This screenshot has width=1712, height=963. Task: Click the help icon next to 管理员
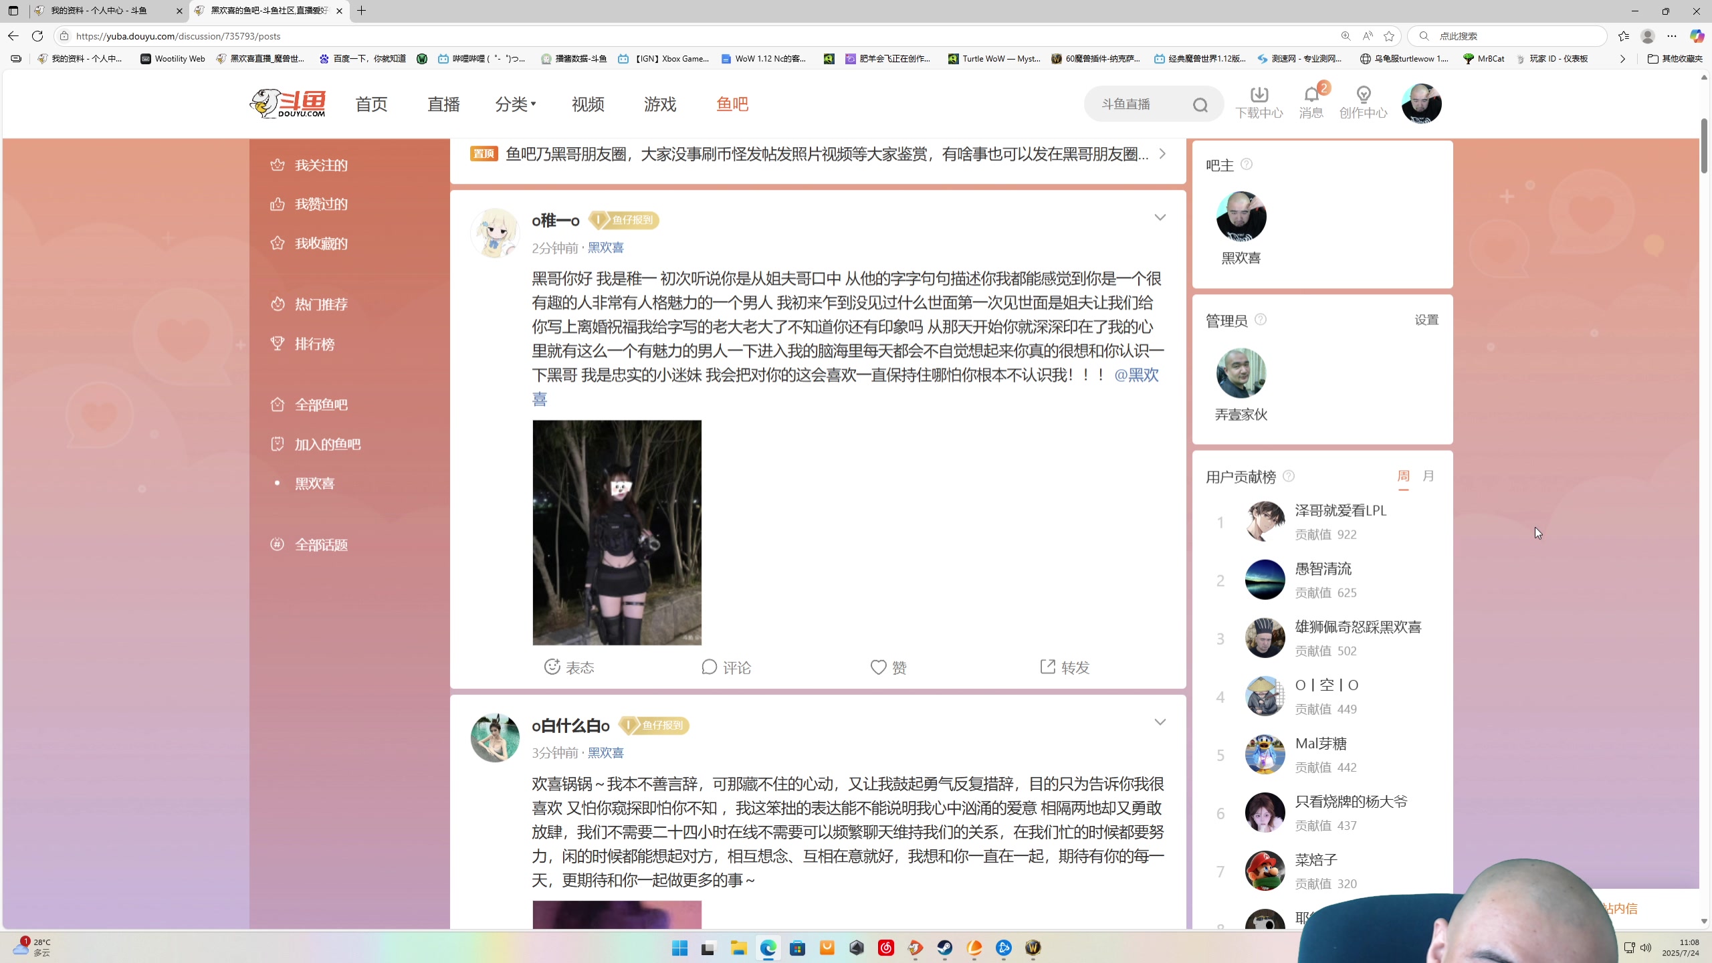(x=1261, y=319)
